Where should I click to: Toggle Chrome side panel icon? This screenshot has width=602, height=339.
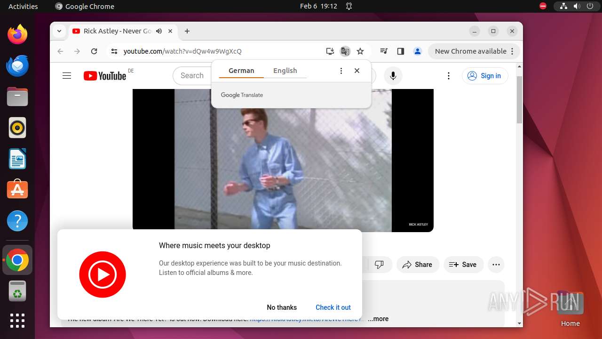point(401,51)
